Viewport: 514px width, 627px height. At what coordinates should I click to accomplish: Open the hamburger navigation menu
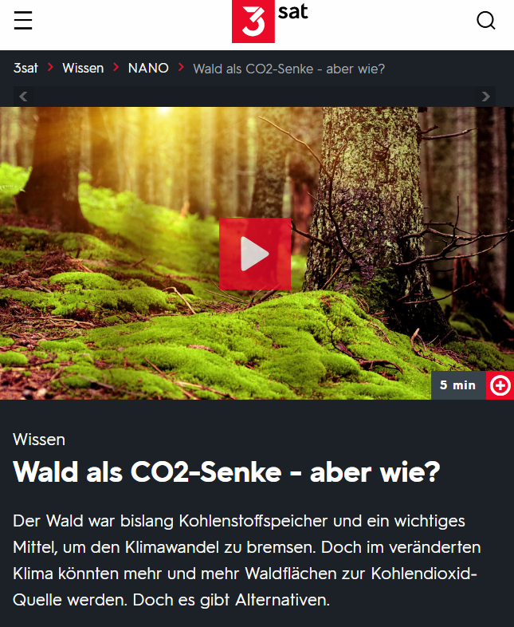point(23,21)
